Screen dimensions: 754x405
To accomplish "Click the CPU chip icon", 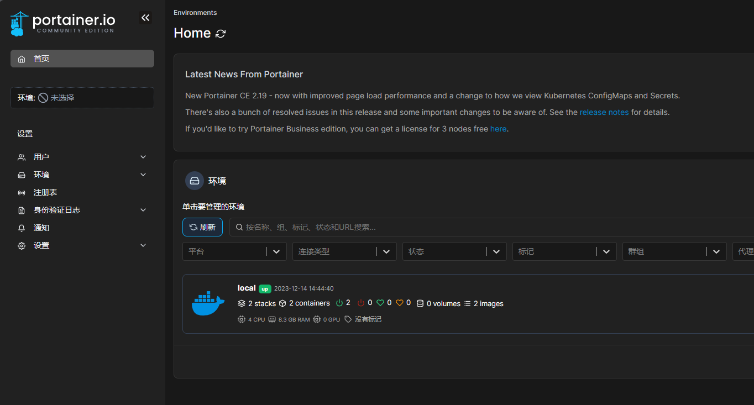I will pos(242,319).
